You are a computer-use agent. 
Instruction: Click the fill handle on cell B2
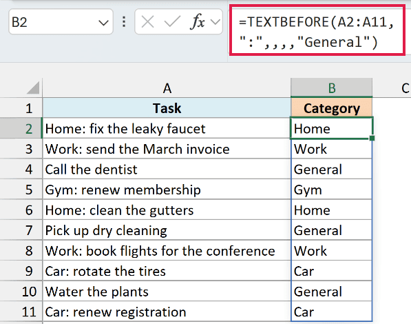click(x=372, y=138)
